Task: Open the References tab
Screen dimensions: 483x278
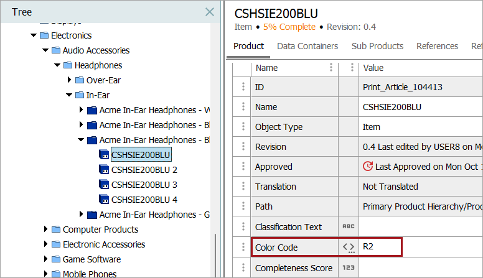Action: pos(437,46)
